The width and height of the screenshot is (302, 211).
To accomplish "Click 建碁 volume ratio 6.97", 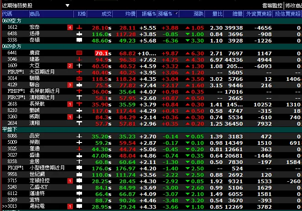I will coord(216,60).
